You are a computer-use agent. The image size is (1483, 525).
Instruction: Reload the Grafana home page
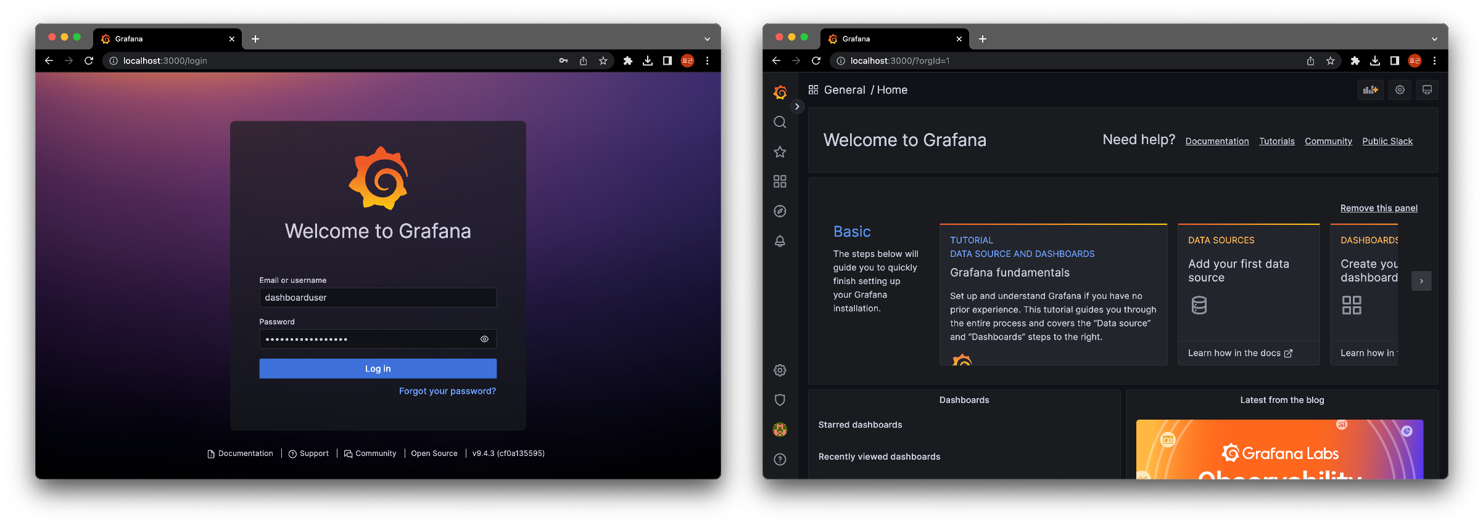[x=816, y=60]
